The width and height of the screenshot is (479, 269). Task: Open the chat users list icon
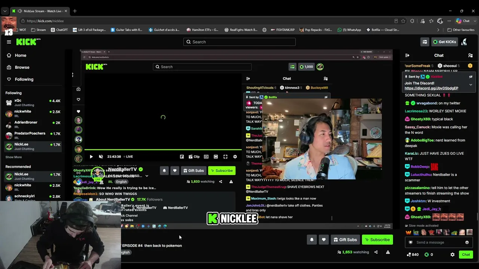pos(470,55)
